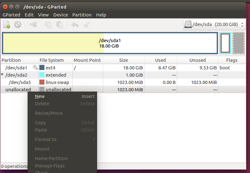Click the Partition column header
250x173 pixels.
pyautogui.click(x=19, y=60)
